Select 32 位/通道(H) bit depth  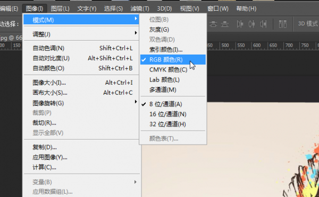point(173,124)
